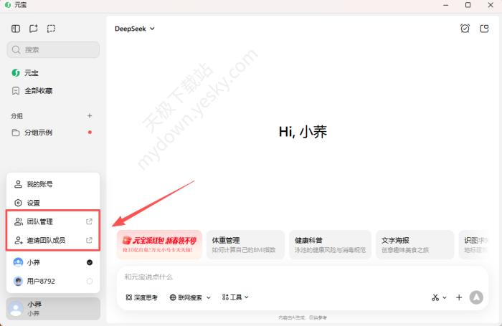This screenshot has height=326, width=502.
Task: Toggle 联网搜索 option
Action: tap(186, 297)
